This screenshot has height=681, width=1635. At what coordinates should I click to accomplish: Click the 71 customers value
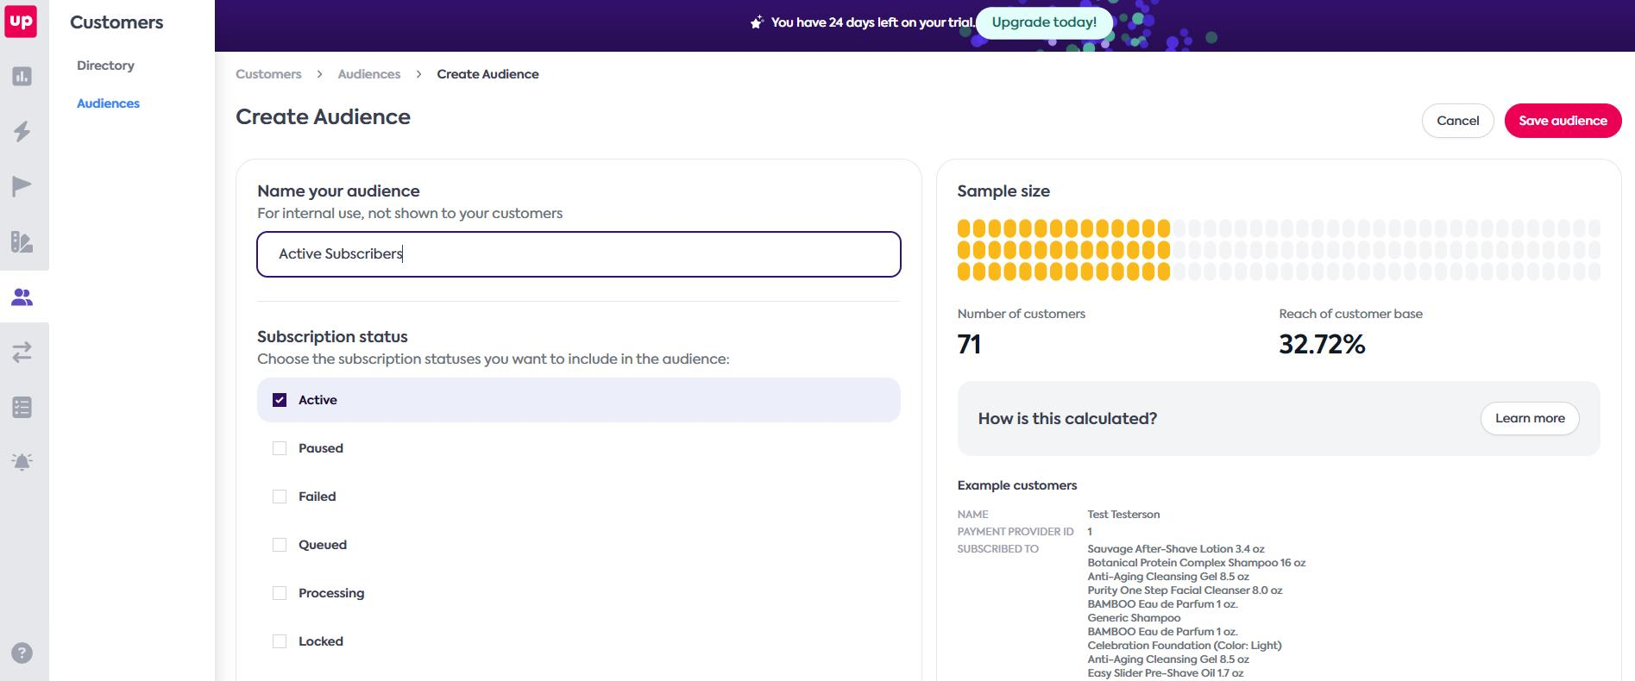969,345
